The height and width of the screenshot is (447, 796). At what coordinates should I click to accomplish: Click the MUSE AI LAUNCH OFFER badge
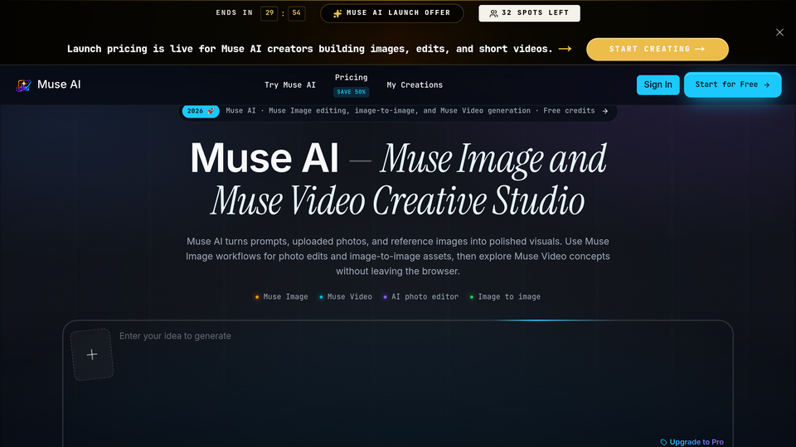392,13
